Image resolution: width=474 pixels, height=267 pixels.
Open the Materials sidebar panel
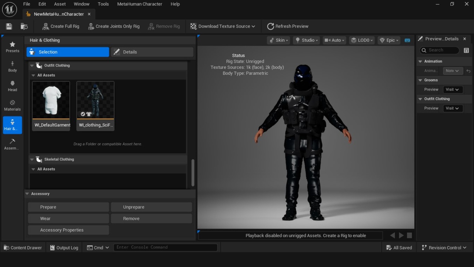12,106
